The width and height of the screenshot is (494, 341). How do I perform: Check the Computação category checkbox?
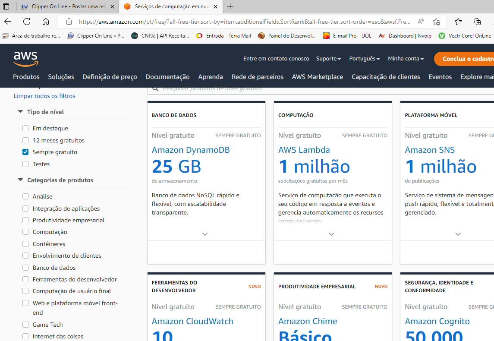(x=25, y=232)
